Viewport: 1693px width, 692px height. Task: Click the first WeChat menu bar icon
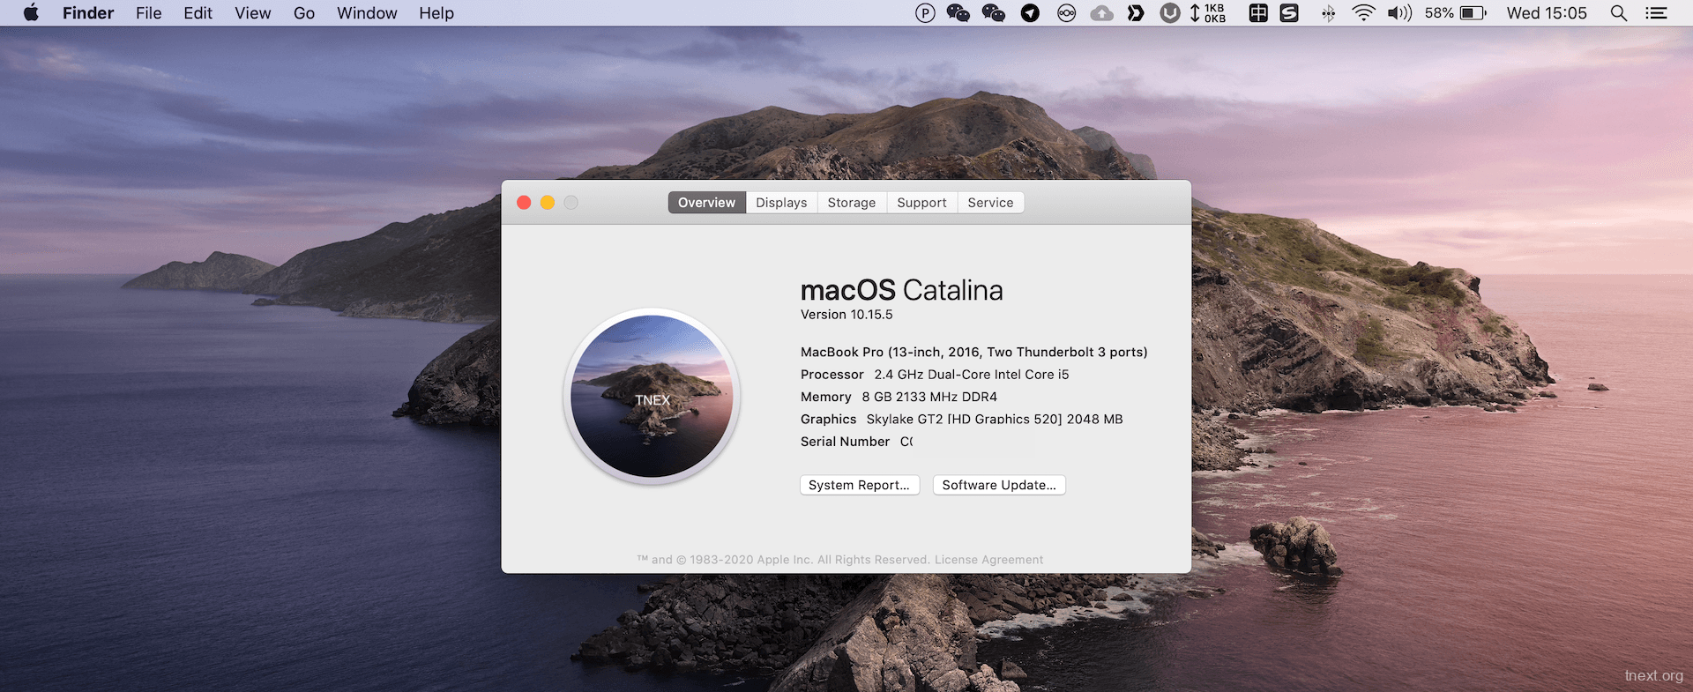[958, 13]
